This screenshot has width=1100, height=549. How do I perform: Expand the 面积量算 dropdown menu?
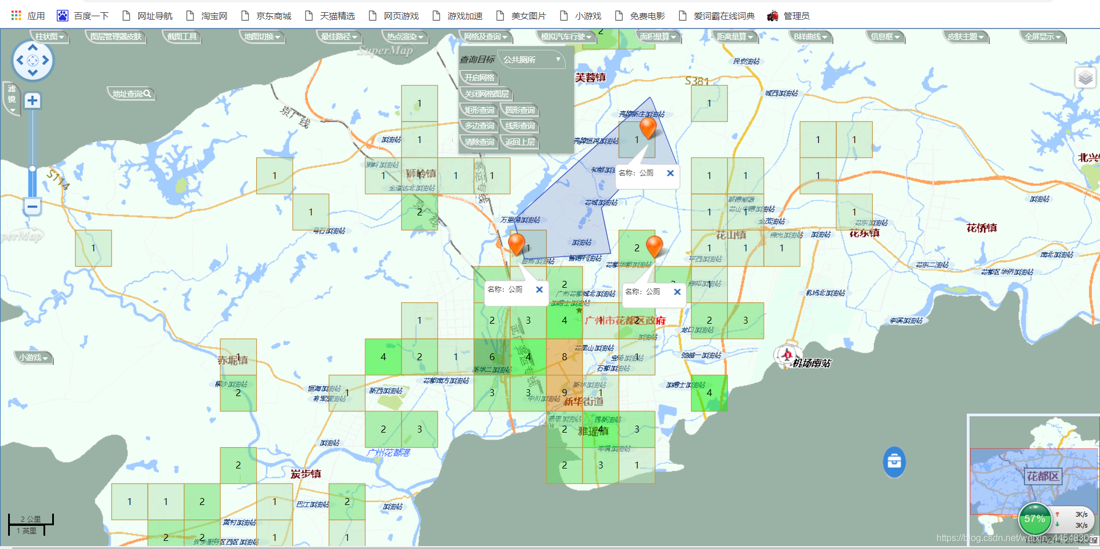[658, 36]
